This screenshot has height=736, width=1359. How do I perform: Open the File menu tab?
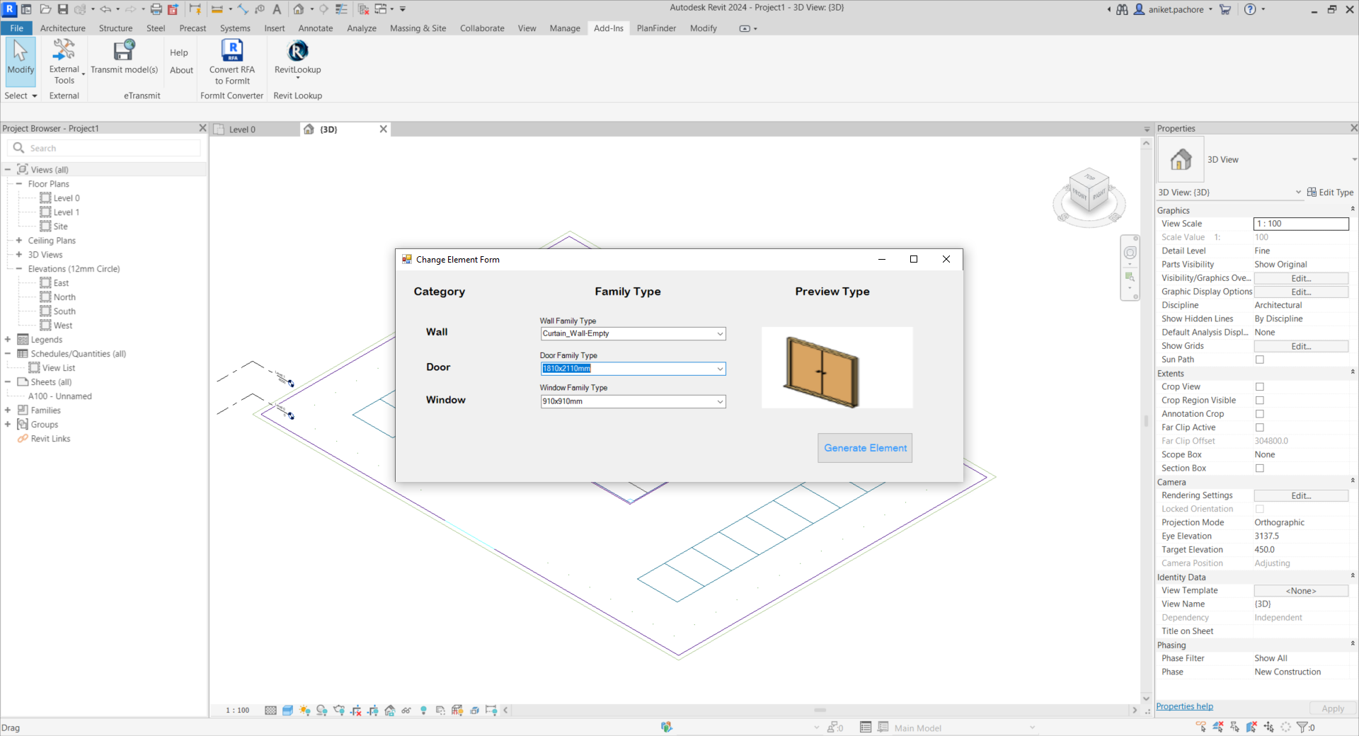tap(17, 28)
